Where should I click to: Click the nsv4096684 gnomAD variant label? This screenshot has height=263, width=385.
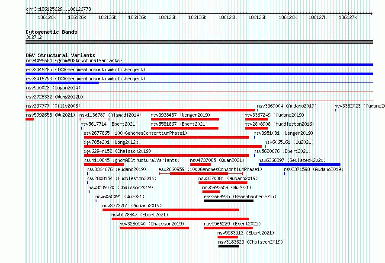74,60
